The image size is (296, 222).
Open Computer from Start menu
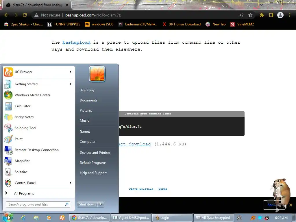[88, 142]
